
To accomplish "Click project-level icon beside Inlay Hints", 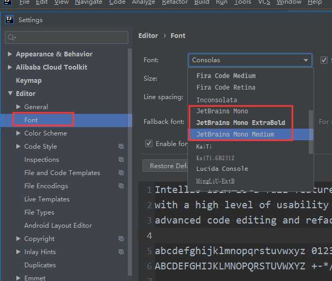I will click(x=121, y=252).
